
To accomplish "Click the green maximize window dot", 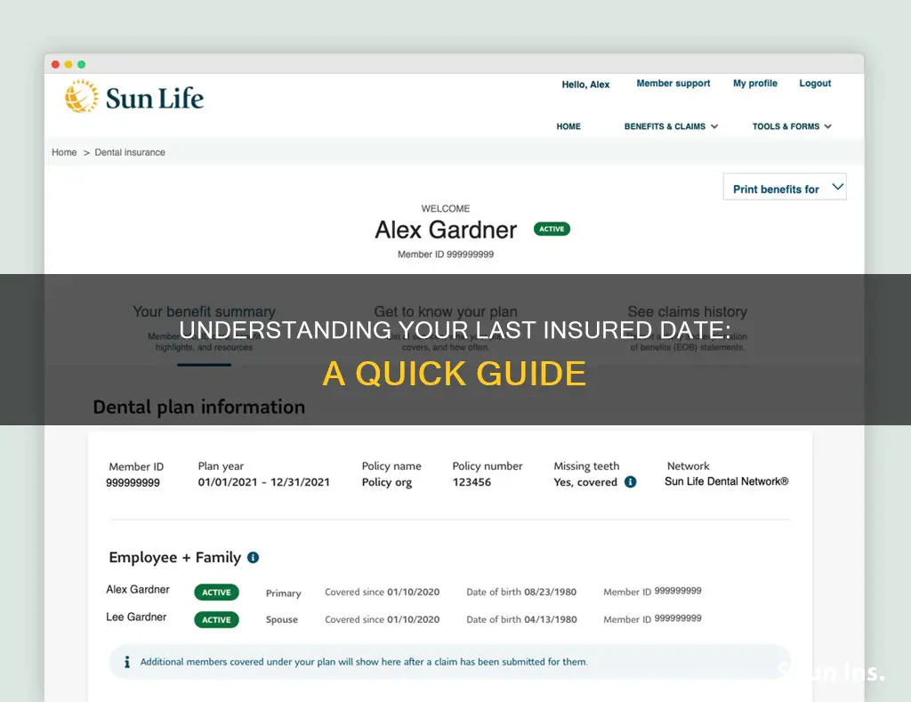I will click(81, 64).
